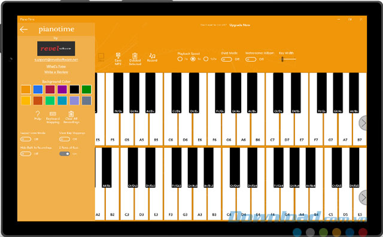Open the Write a Review link

click(56, 72)
